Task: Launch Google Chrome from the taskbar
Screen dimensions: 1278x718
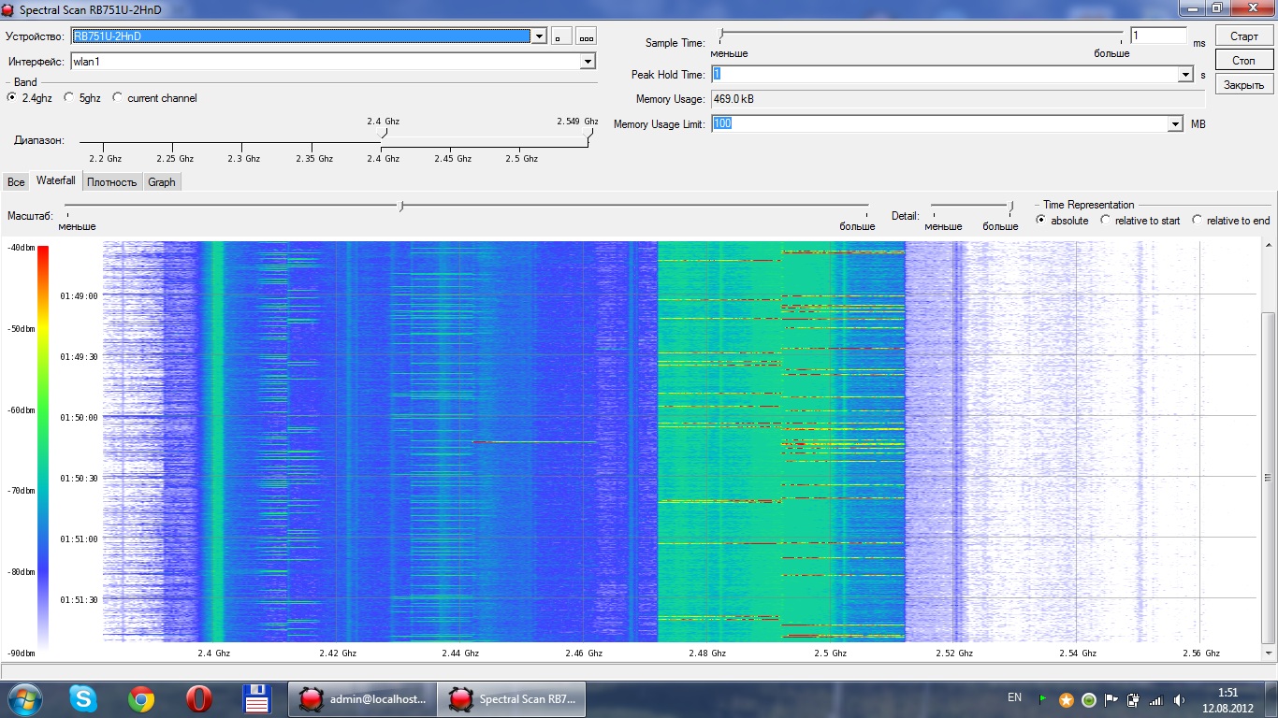Action: pos(141,698)
